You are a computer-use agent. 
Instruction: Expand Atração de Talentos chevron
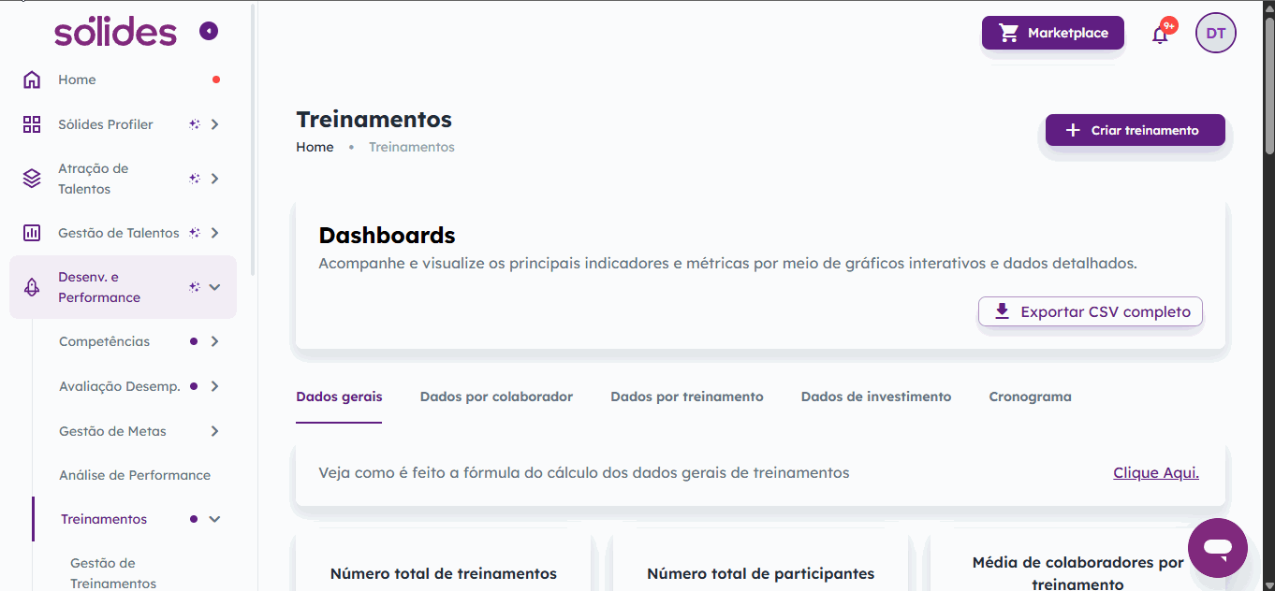214,179
